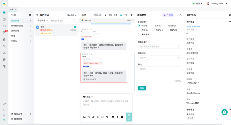This screenshot has width=231, height=125.
Task: Click the translation icon in reply toolbar
Action: pos(107,117)
